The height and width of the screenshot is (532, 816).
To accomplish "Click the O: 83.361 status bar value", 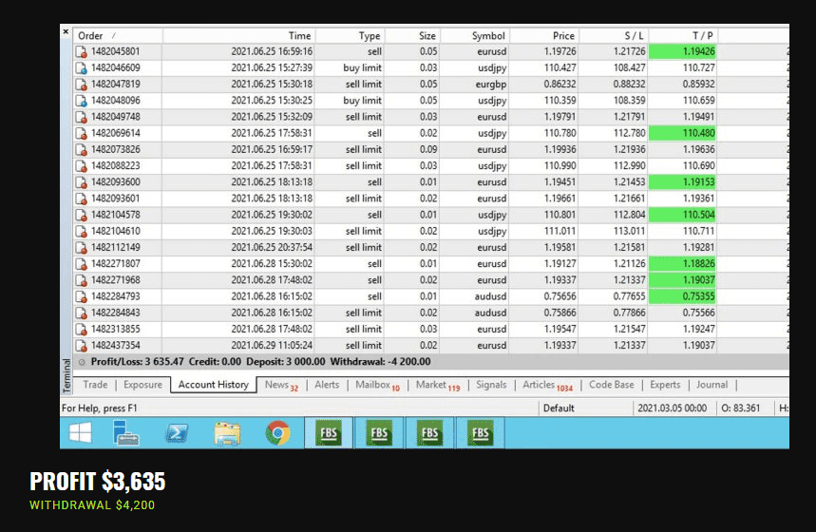I will click(741, 408).
